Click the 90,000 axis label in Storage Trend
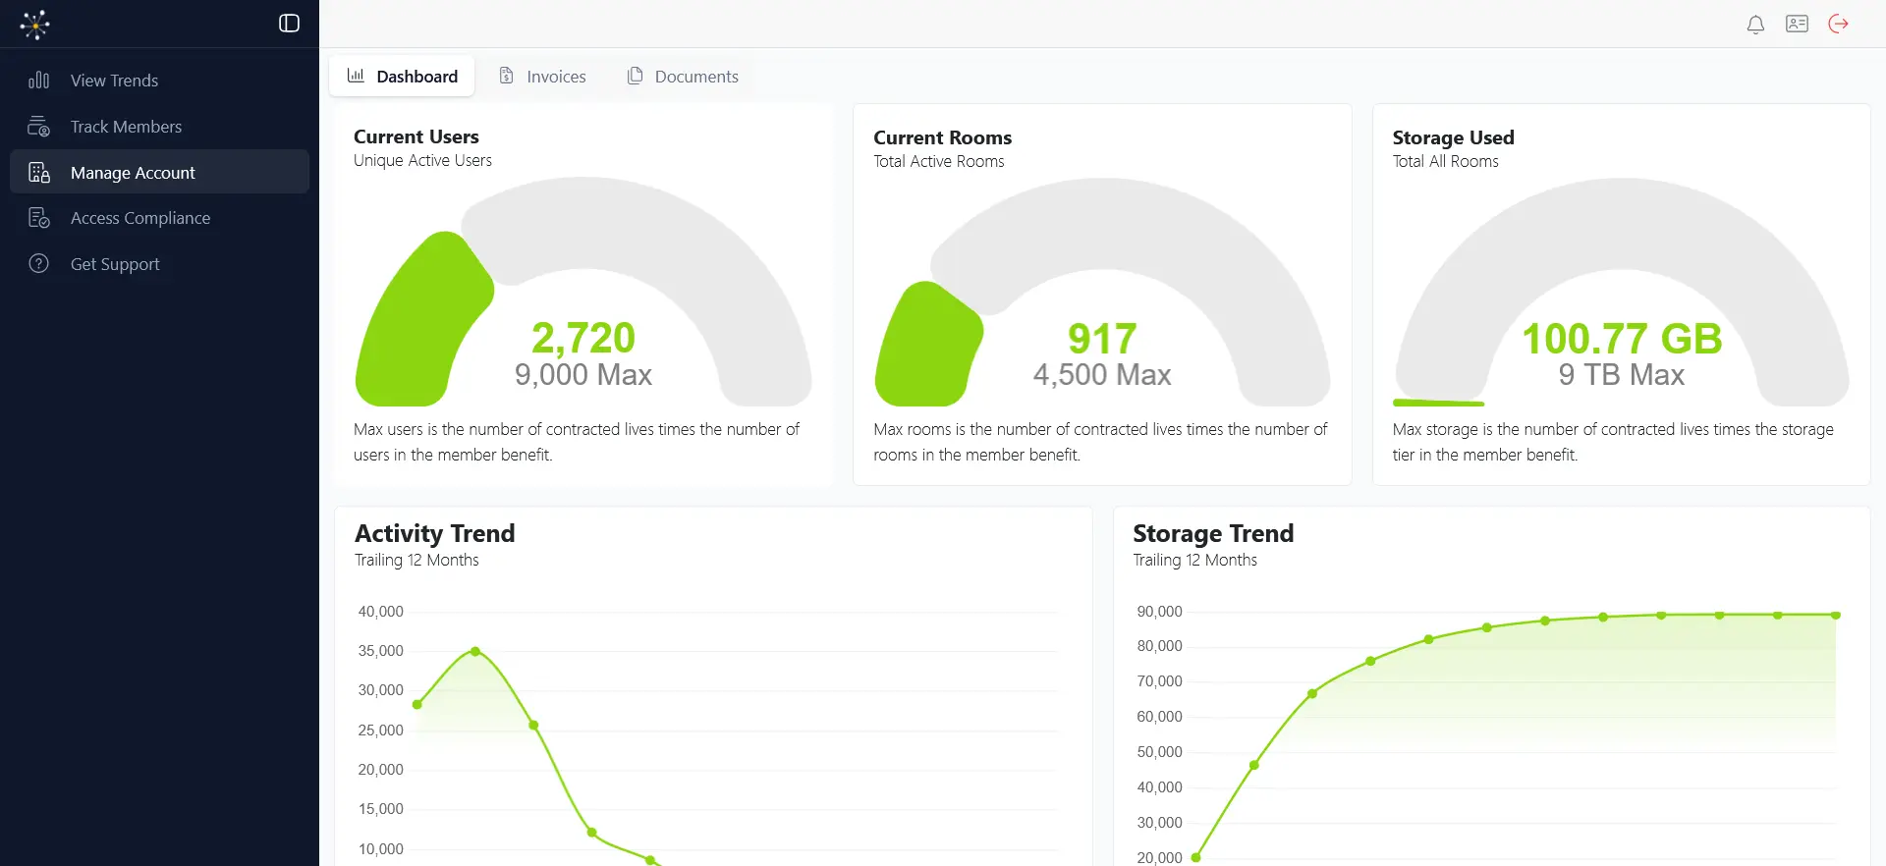This screenshot has height=866, width=1886. [x=1160, y=612]
